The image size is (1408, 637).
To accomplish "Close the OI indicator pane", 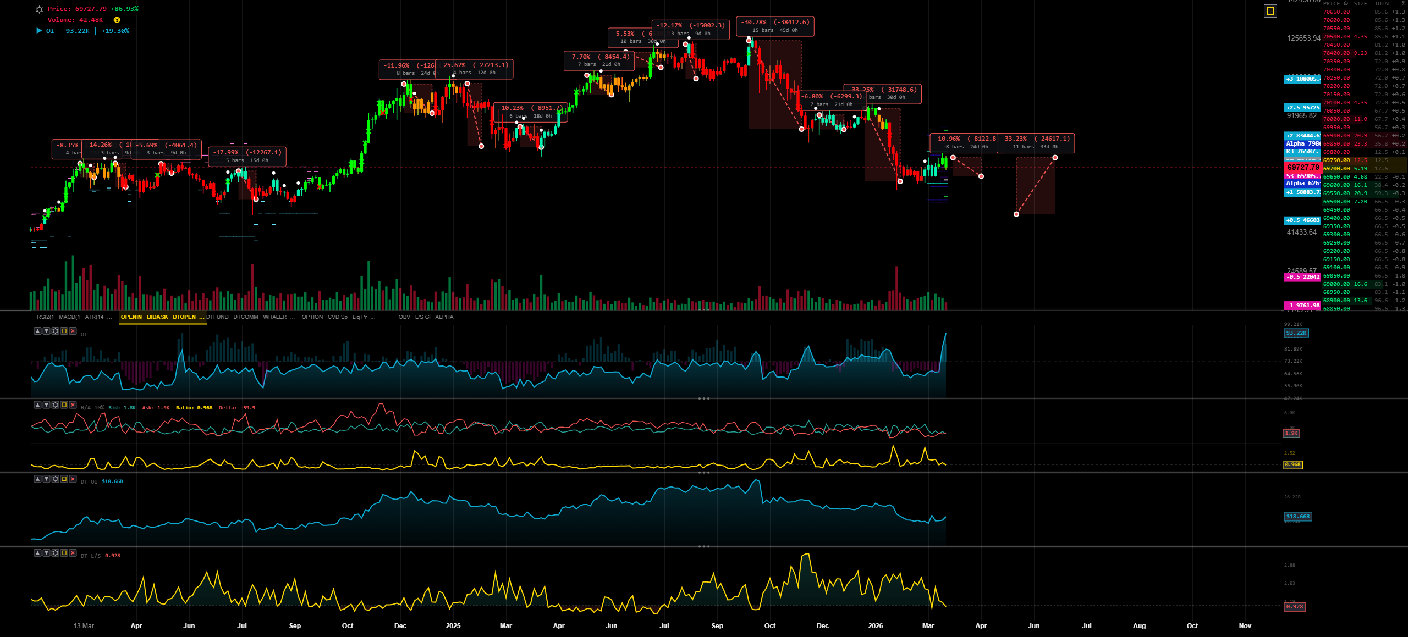I will click(x=73, y=331).
